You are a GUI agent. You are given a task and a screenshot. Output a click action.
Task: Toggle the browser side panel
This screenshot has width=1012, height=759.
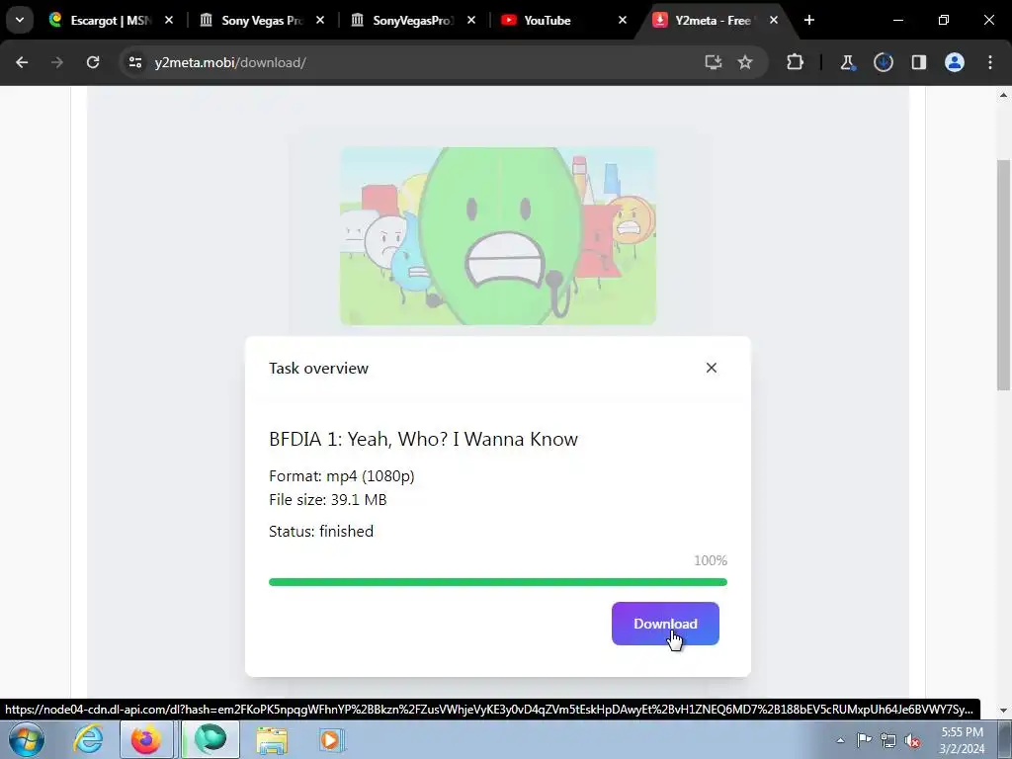coord(919,62)
